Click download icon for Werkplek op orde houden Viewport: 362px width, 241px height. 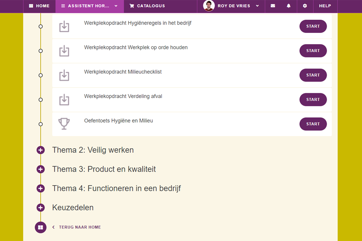(64, 51)
